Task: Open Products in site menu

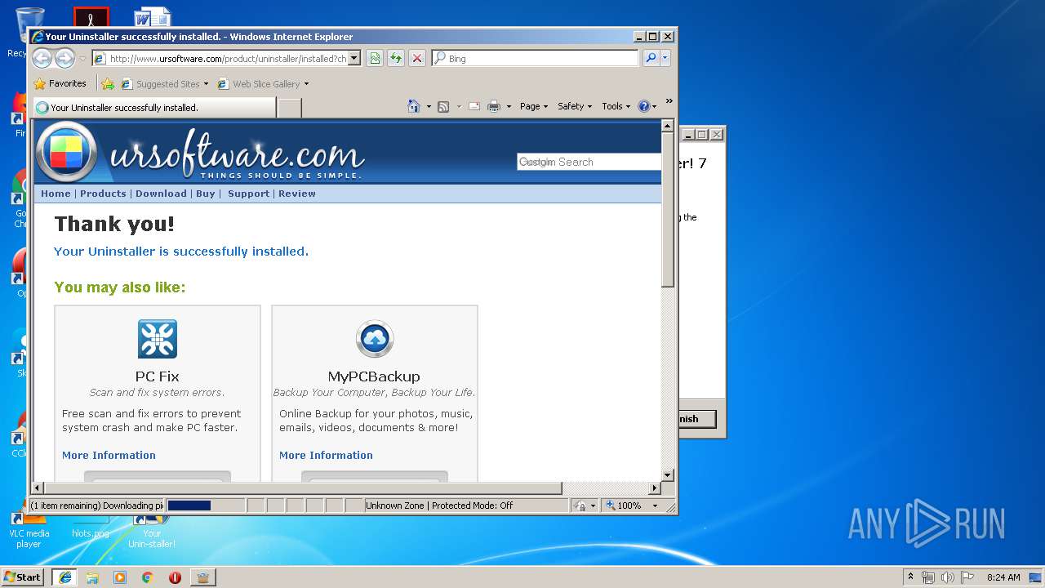Action: 103,194
